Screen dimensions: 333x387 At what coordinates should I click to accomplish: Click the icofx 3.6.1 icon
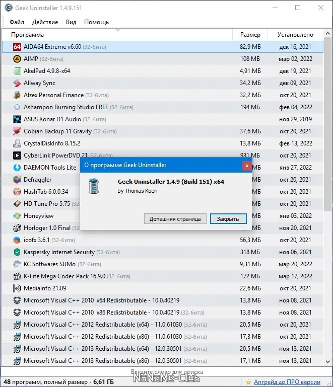click(17, 240)
